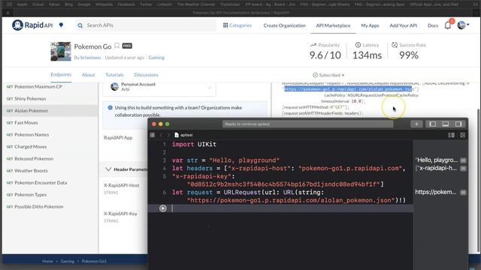481x270 pixels.
Task: Click the search magnifier icon
Action: [x=80, y=25]
